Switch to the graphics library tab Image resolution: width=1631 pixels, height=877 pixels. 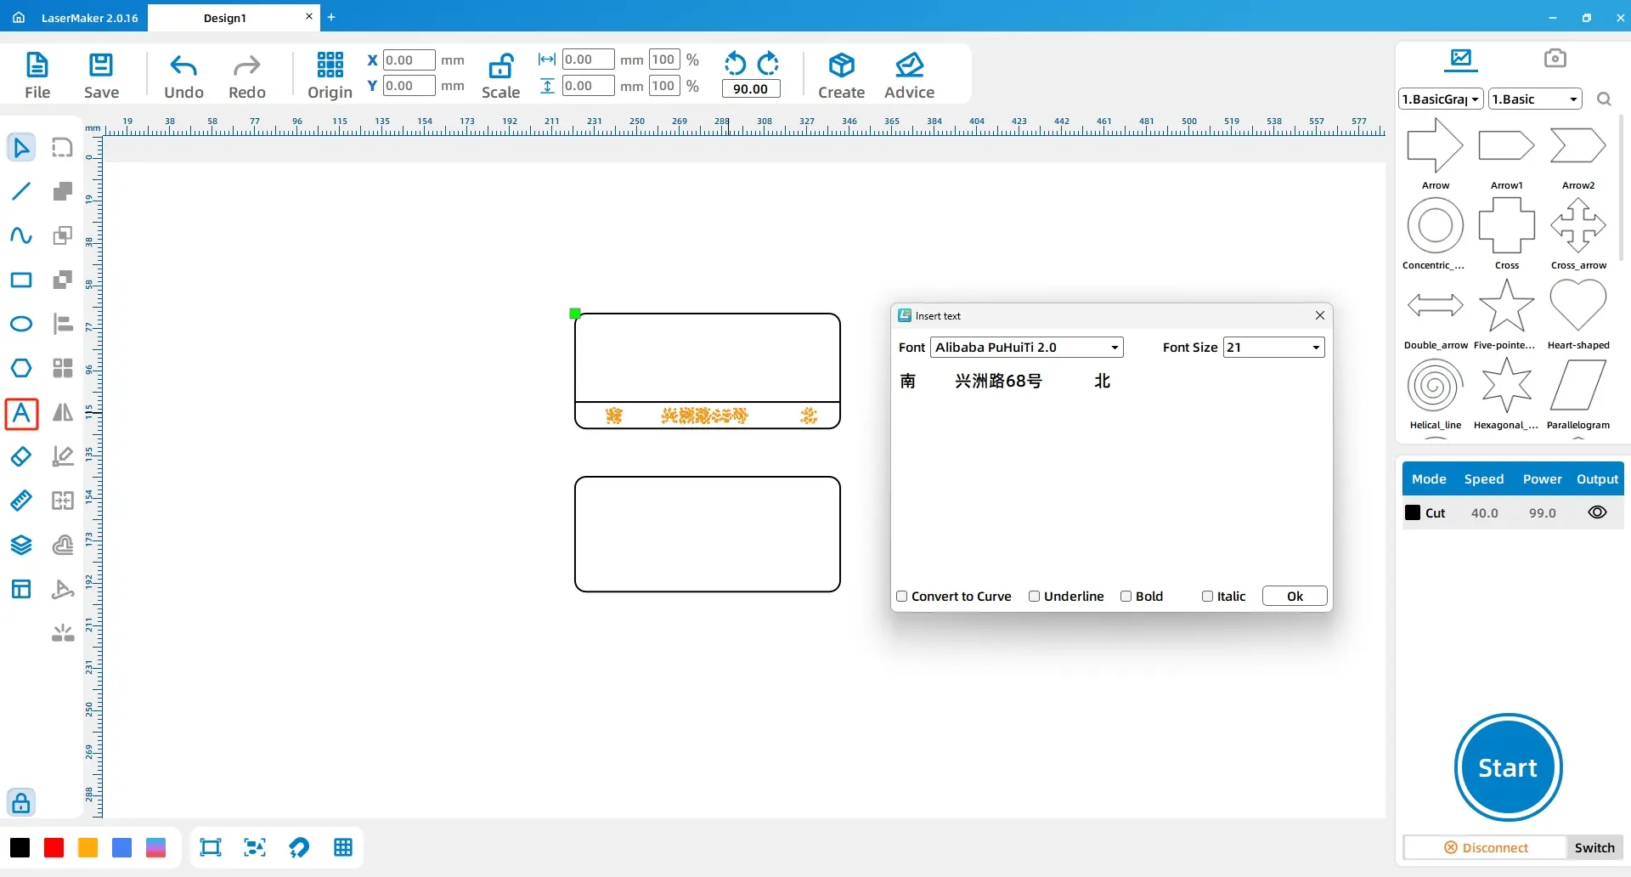(x=1461, y=59)
